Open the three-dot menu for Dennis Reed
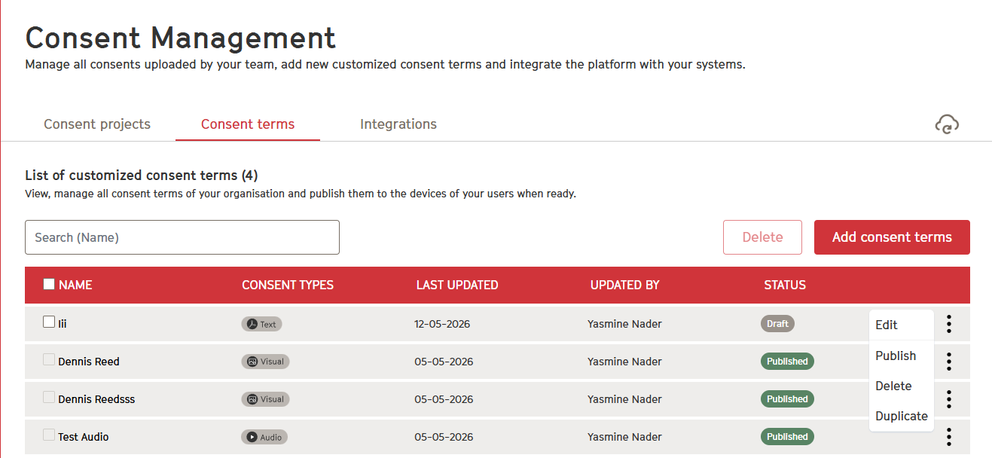Viewport: 992px width, 458px height. [x=949, y=362]
